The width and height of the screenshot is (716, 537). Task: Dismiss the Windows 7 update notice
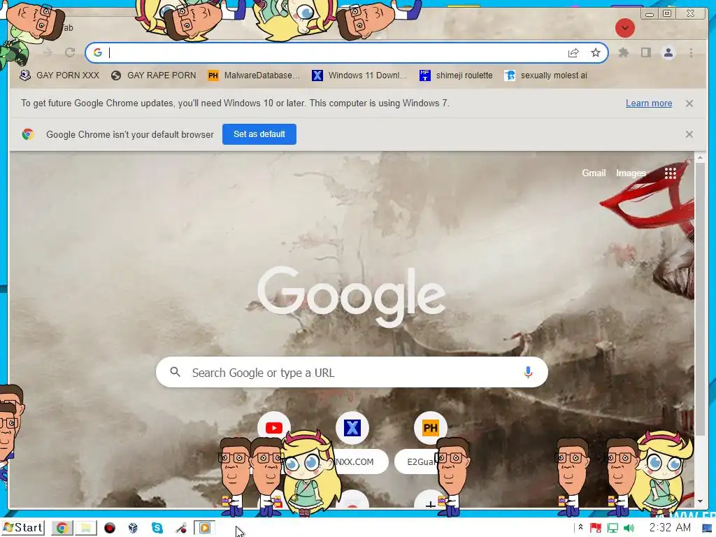pos(689,103)
